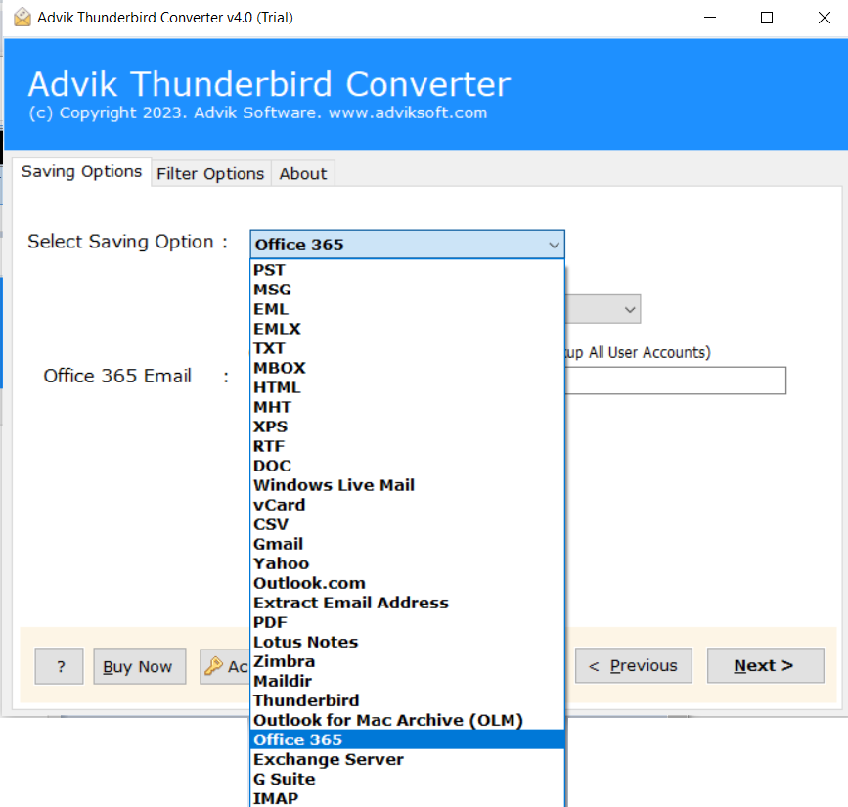Pick Zimbra from the list
Screen dimensions: 848x807
point(407,661)
